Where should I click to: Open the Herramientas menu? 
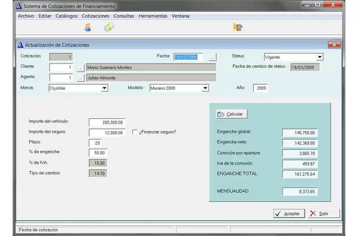tap(152, 16)
